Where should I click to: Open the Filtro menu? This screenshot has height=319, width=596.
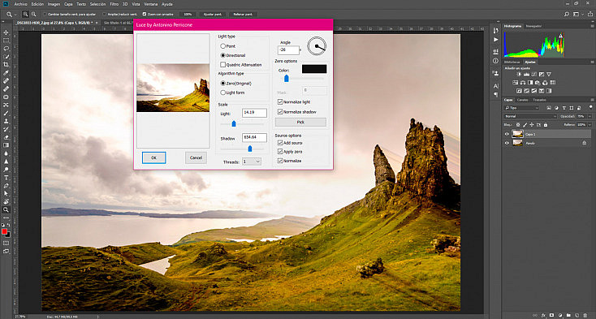[114, 4]
